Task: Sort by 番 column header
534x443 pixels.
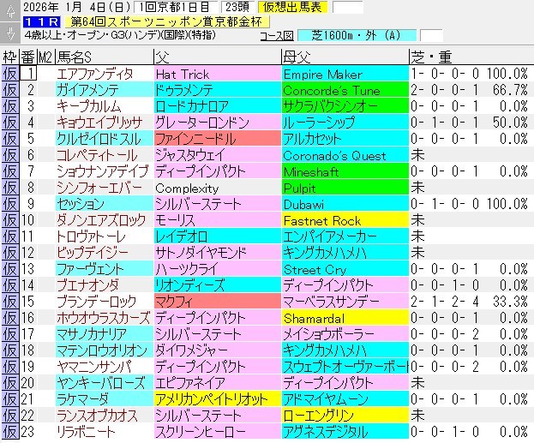Action: click(28, 57)
